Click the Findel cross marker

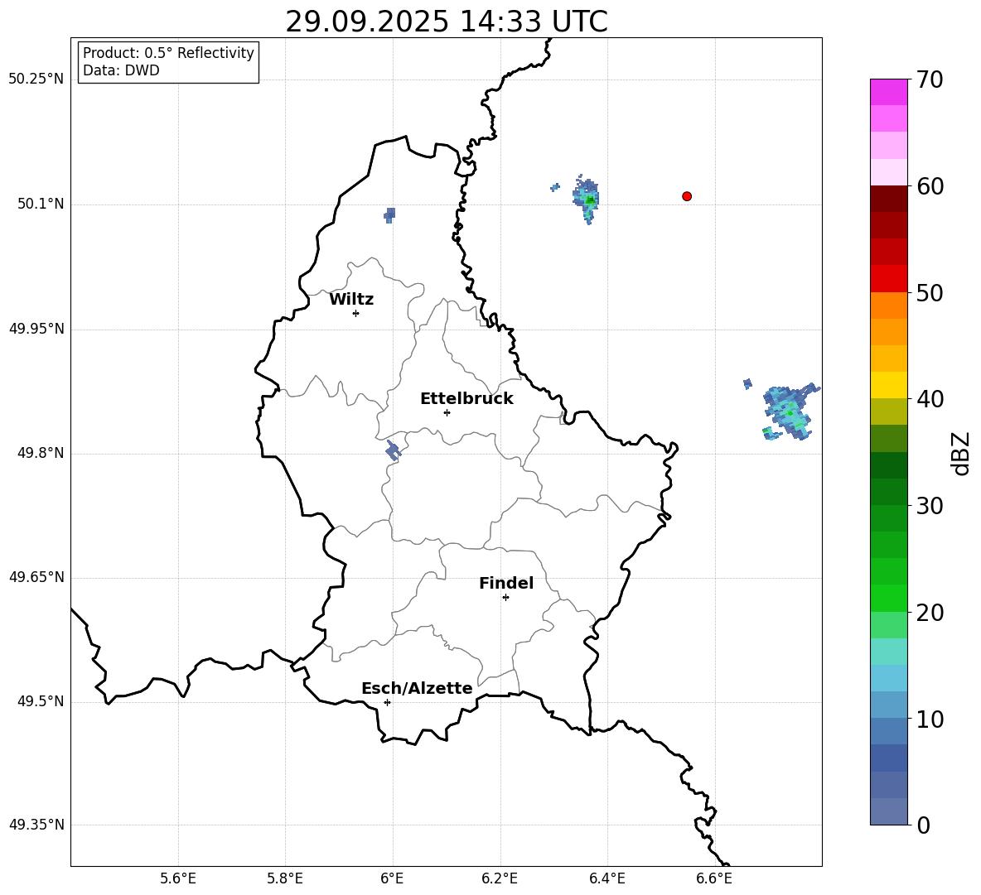click(505, 597)
